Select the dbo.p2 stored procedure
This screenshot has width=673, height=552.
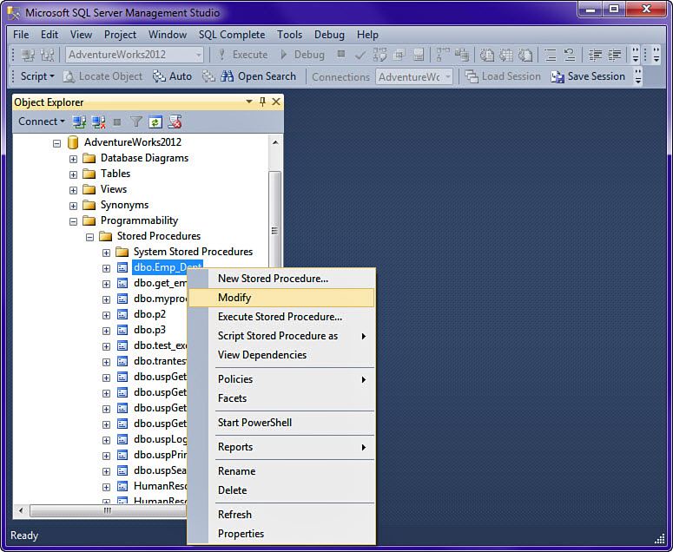pyautogui.click(x=149, y=314)
